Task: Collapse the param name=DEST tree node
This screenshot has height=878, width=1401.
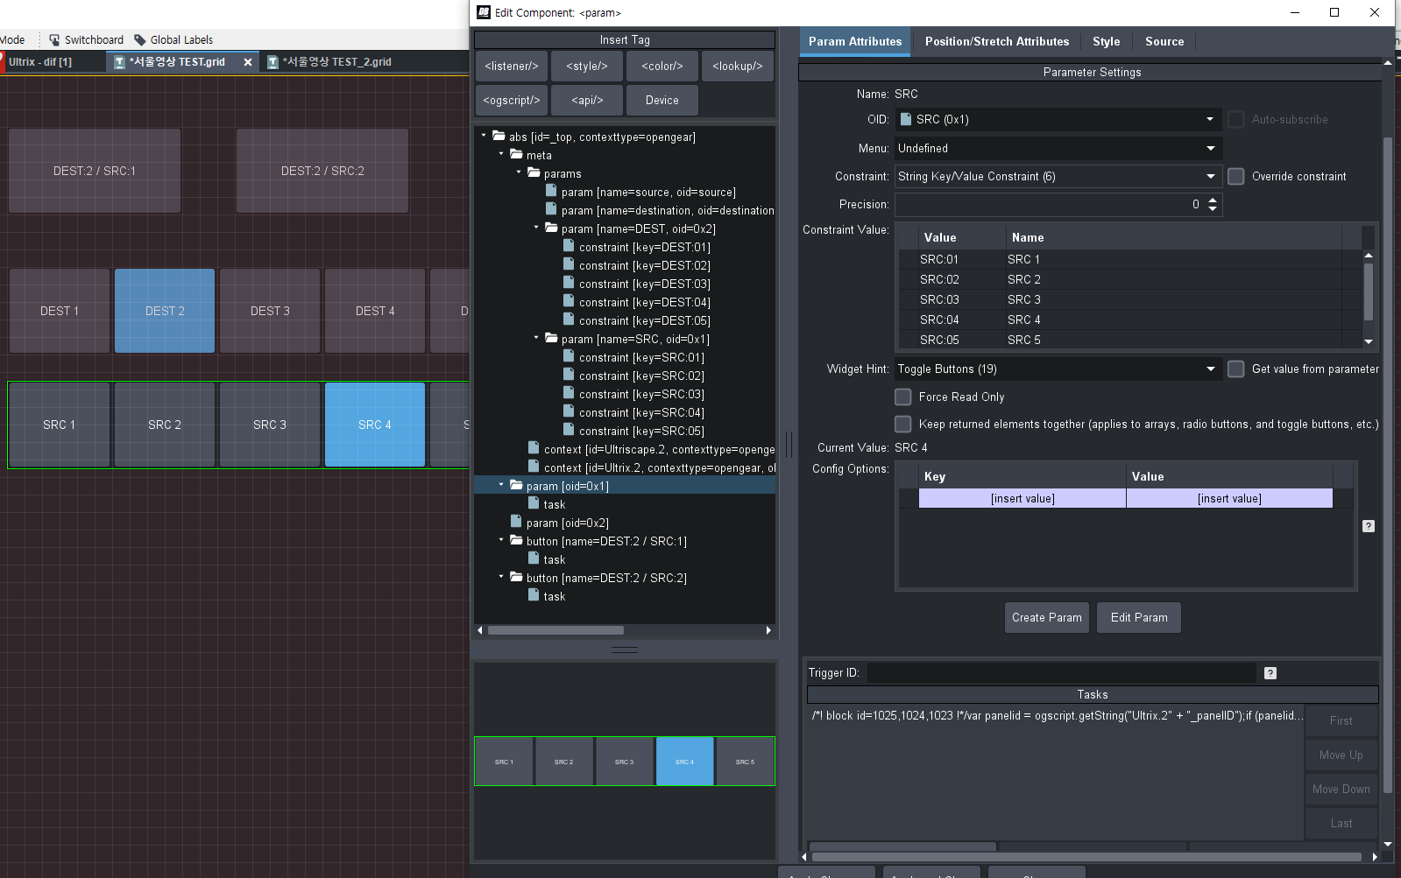Action: point(536,228)
